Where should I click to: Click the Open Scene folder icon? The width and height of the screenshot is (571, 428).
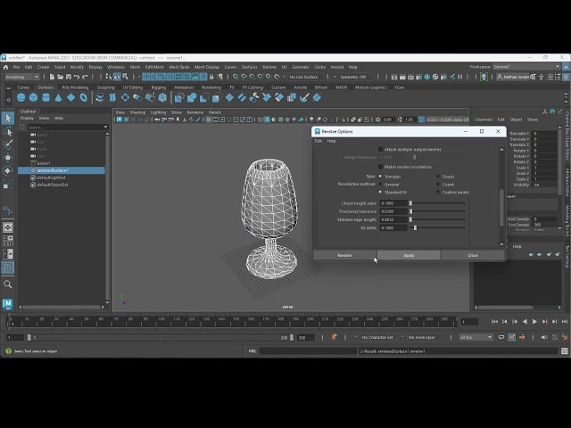pyautogui.click(x=60, y=77)
